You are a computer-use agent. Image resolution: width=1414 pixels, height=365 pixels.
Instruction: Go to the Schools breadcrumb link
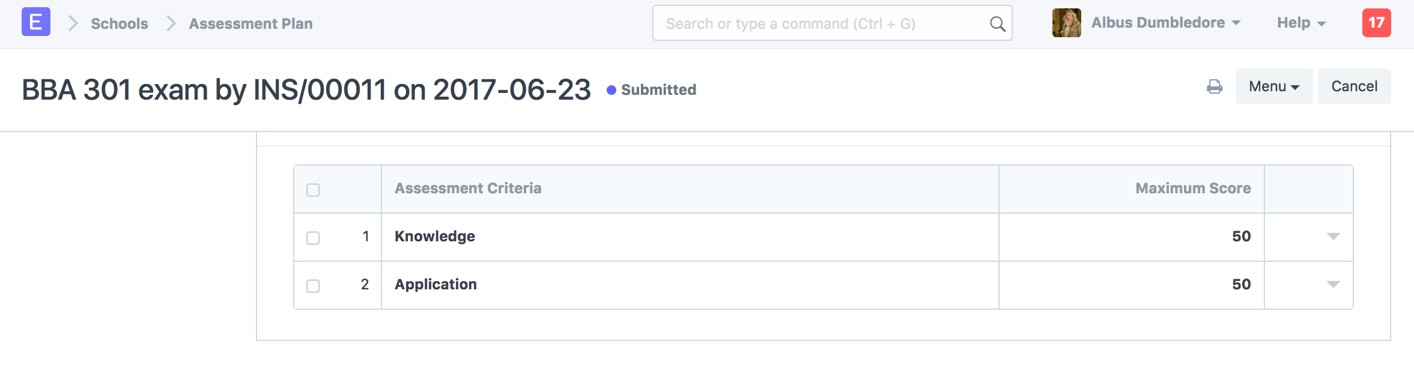120,23
